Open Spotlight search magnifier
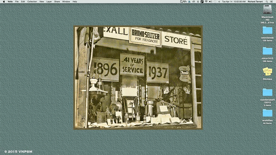276x155 pixels. (x=267, y=2)
